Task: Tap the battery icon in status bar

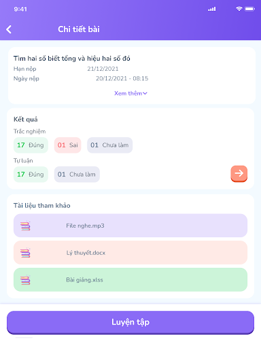Action: tap(249, 9)
